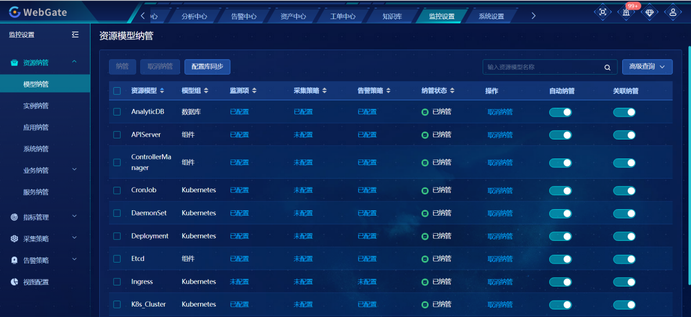Click the 已纳管 status text for K8s_Cluster
This screenshot has height=317, width=691.
[442, 304]
